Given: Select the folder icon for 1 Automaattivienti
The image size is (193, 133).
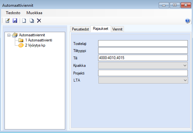Looking at the screenshot, I should tap(21, 40).
